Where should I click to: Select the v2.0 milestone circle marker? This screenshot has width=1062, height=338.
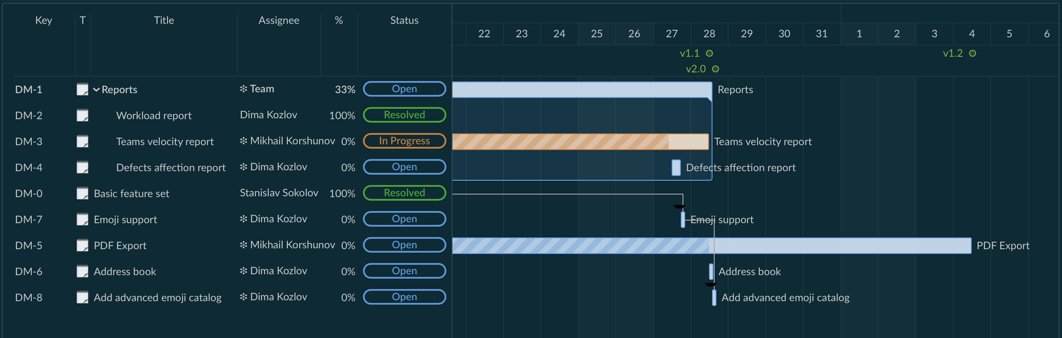pyautogui.click(x=716, y=69)
